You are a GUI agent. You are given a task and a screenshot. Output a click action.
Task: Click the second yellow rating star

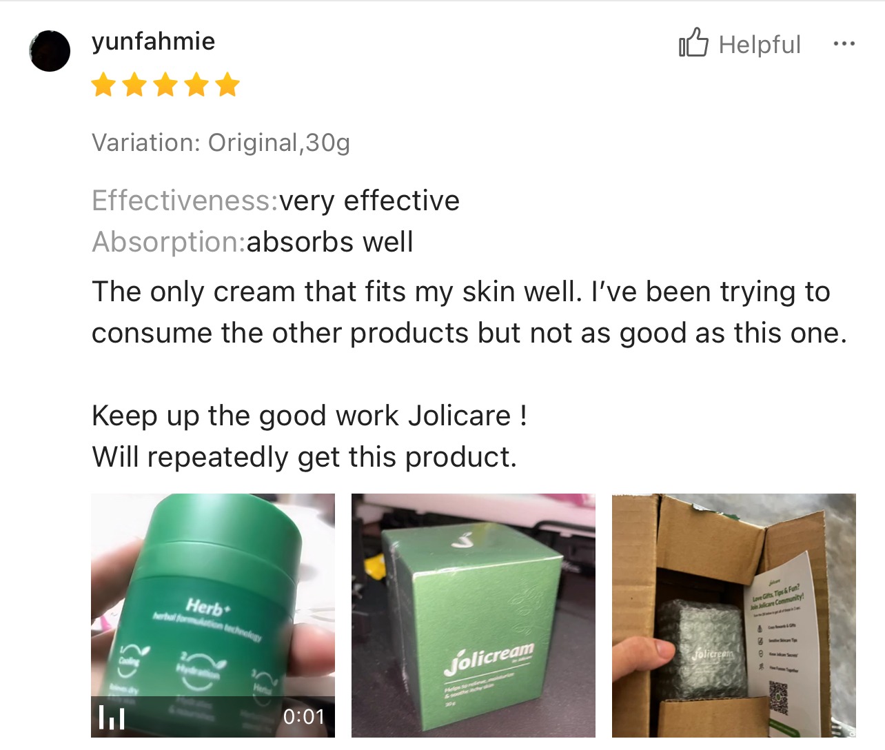pos(134,85)
